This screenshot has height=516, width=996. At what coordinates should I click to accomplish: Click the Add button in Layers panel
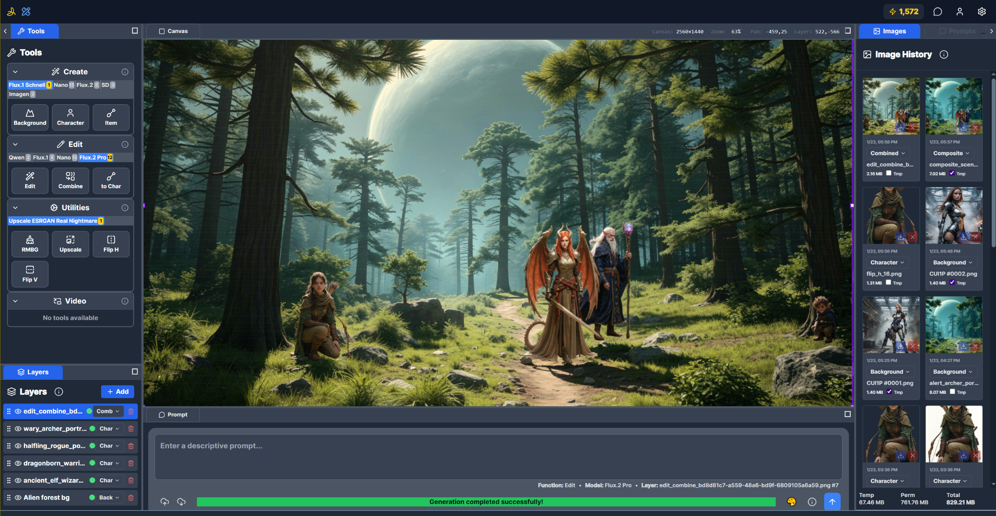coord(118,391)
